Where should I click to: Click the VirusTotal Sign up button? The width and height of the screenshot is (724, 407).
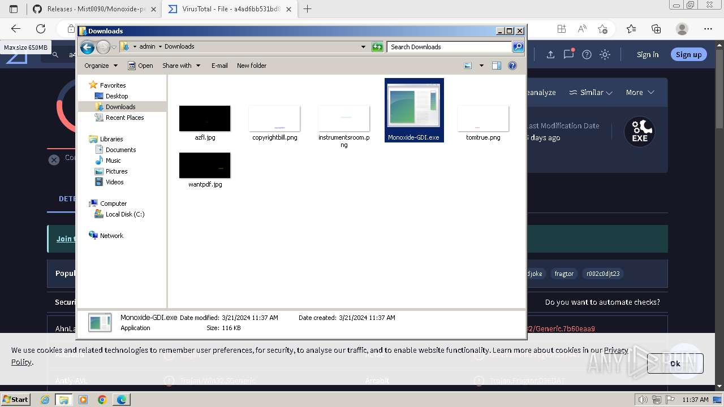688,54
